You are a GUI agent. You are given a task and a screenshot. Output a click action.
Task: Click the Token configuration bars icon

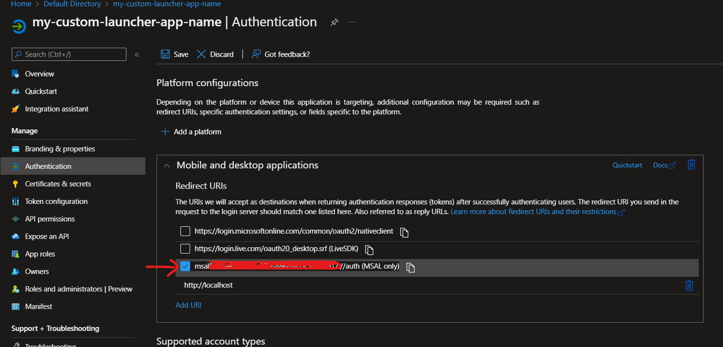coord(16,201)
